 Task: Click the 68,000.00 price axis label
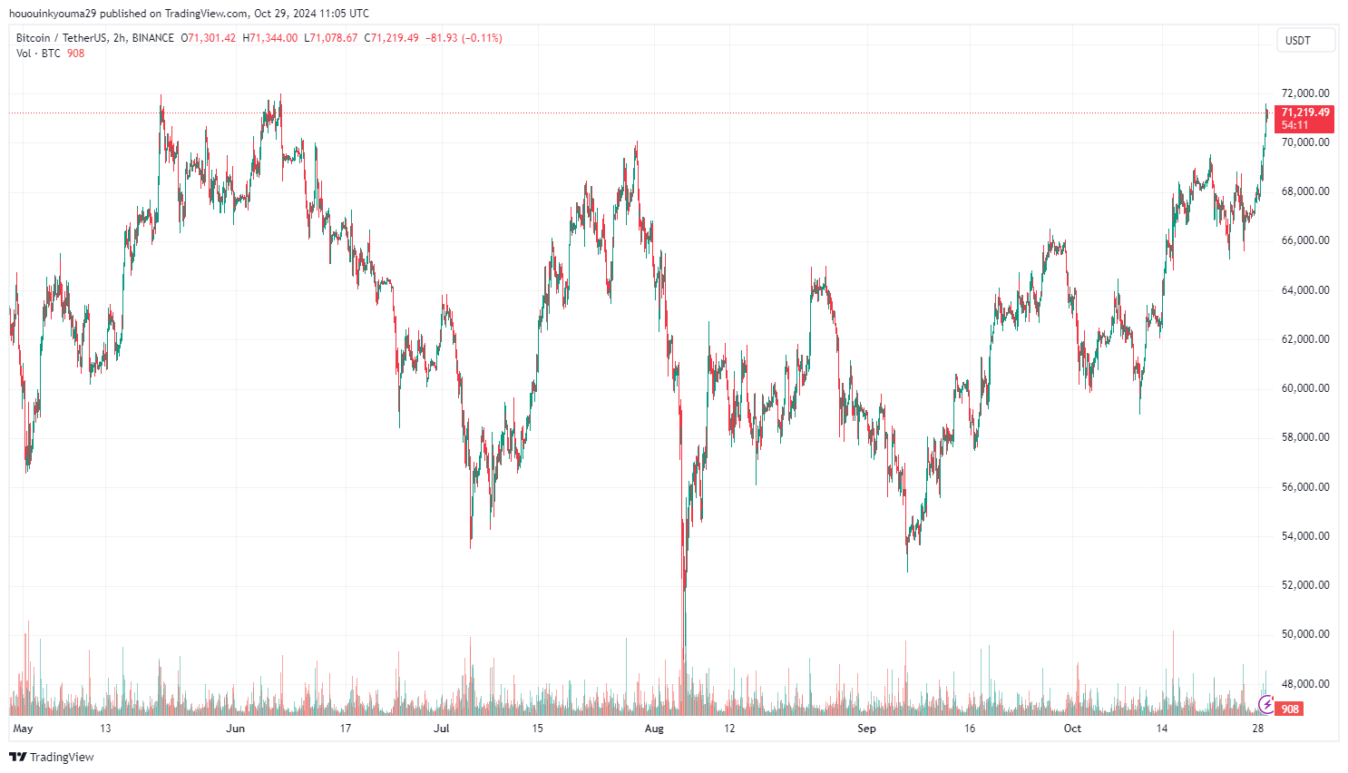coord(1305,191)
